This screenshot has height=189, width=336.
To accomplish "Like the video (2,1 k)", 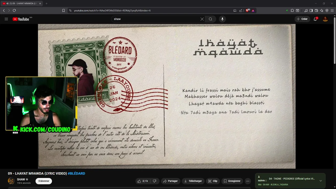I will pyautogui.click(x=143, y=181).
